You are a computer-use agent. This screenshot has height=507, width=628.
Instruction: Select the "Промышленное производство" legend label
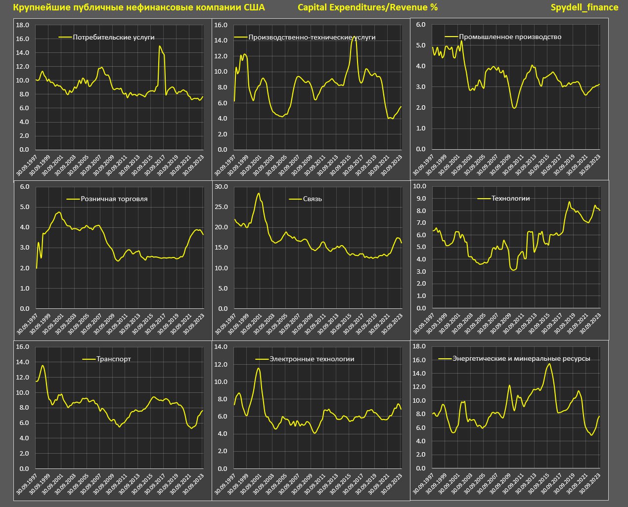click(x=510, y=37)
